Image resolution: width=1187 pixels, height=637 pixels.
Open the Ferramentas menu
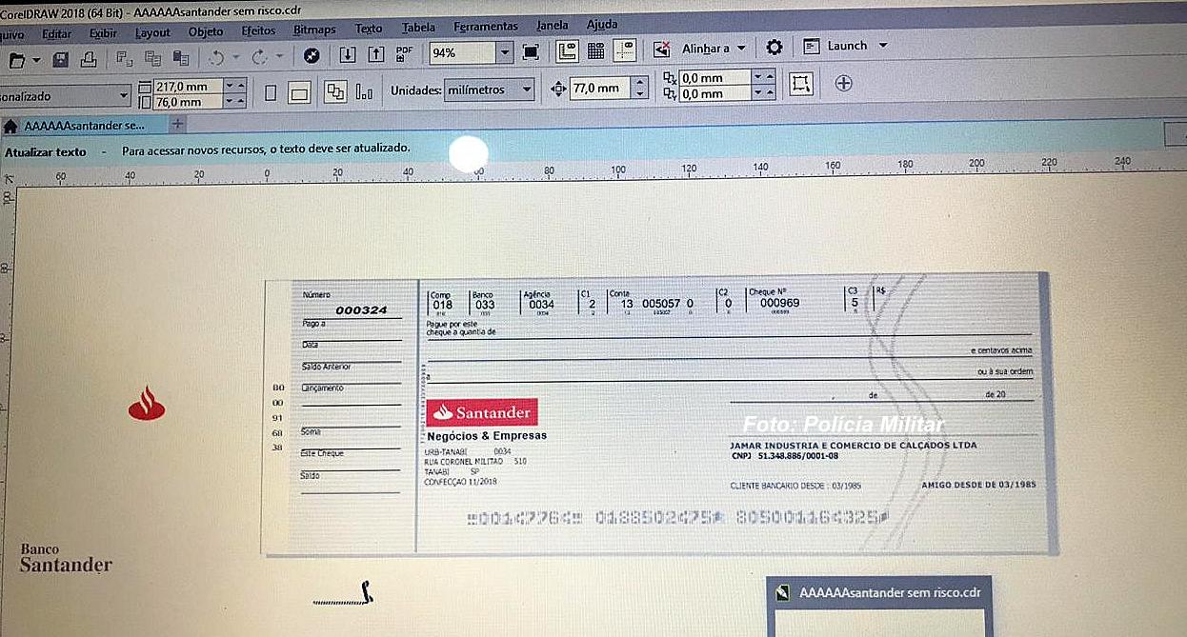[486, 27]
